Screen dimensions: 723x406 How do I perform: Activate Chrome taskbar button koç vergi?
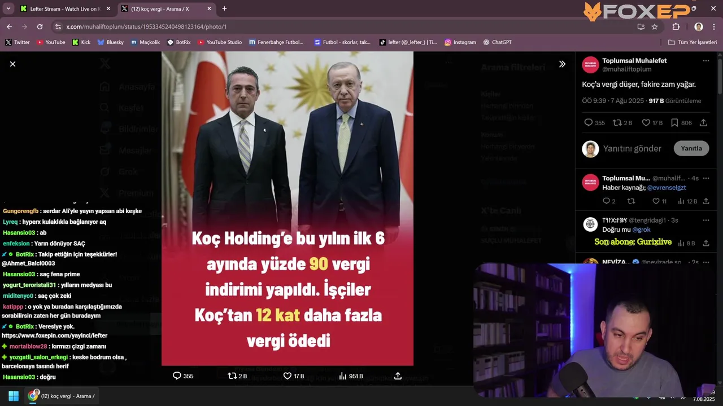click(63, 396)
